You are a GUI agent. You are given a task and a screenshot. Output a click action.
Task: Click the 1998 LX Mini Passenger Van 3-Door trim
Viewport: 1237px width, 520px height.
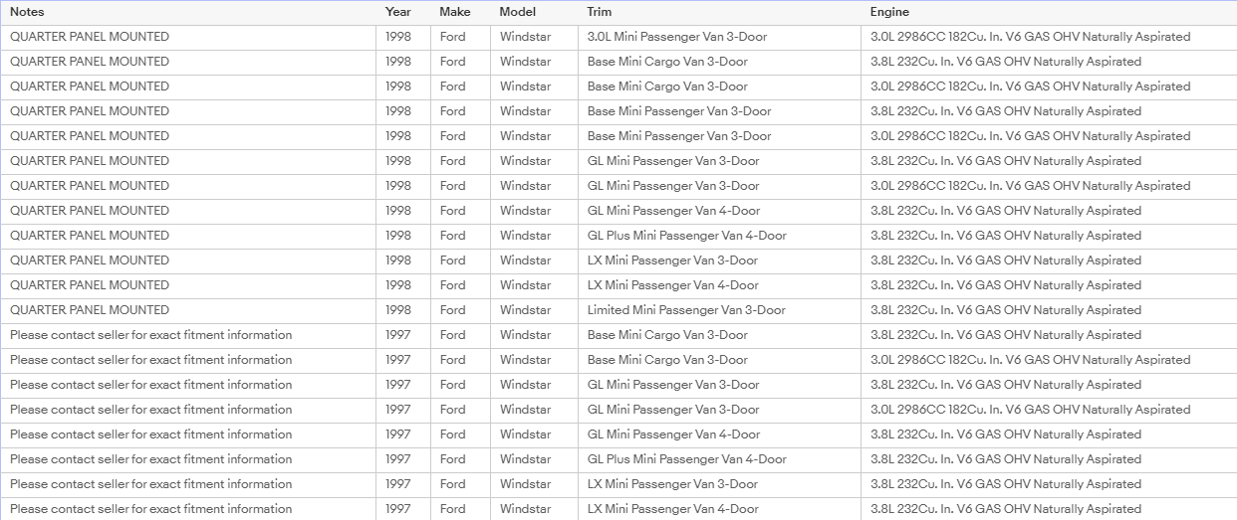(672, 260)
